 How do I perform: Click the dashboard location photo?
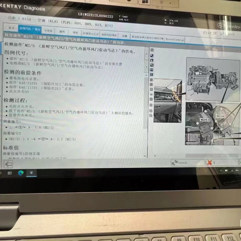point(168,101)
